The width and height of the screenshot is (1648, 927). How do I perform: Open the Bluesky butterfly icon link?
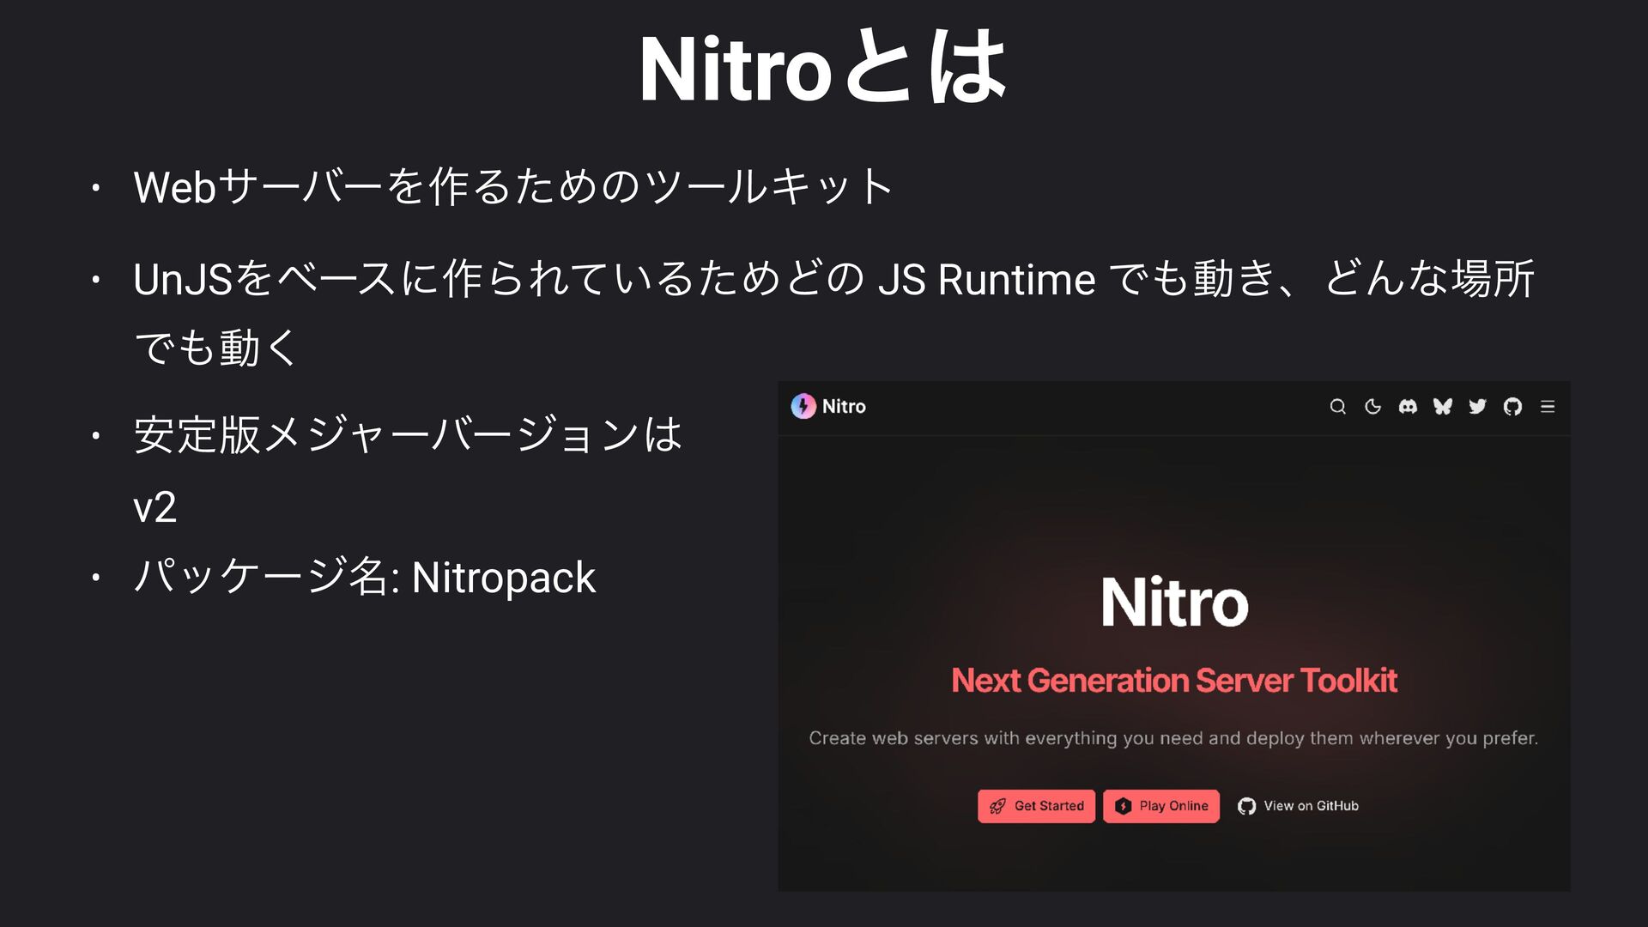(x=1442, y=407)
